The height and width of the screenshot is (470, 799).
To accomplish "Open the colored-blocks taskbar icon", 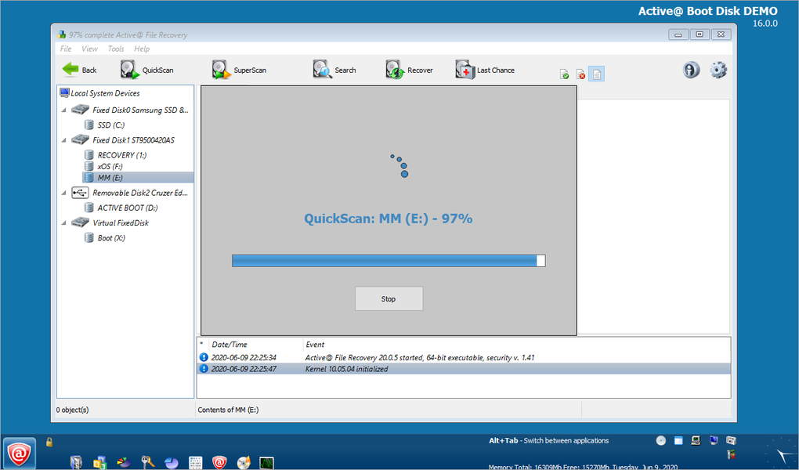I will [100, 462].
